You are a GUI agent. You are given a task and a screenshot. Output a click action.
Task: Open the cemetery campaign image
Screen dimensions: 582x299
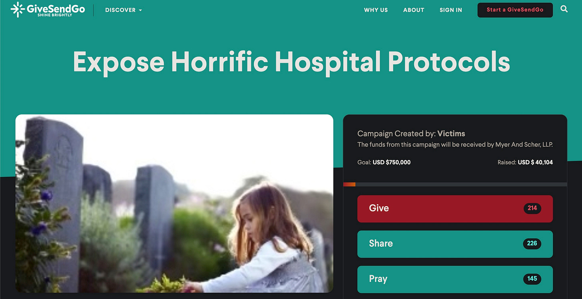(x=174, y=203)
